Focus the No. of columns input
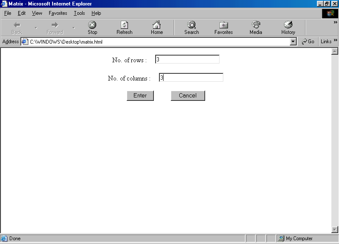 pos(191,78)
